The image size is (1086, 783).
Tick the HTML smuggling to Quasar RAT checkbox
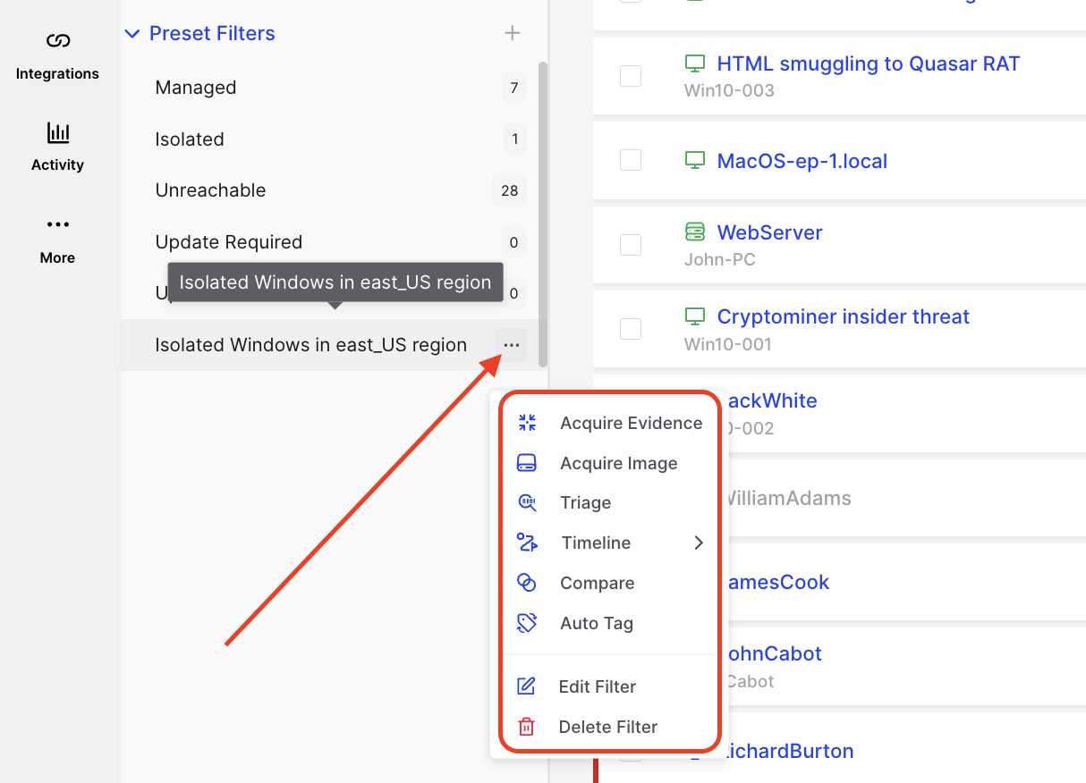point(631,76)
